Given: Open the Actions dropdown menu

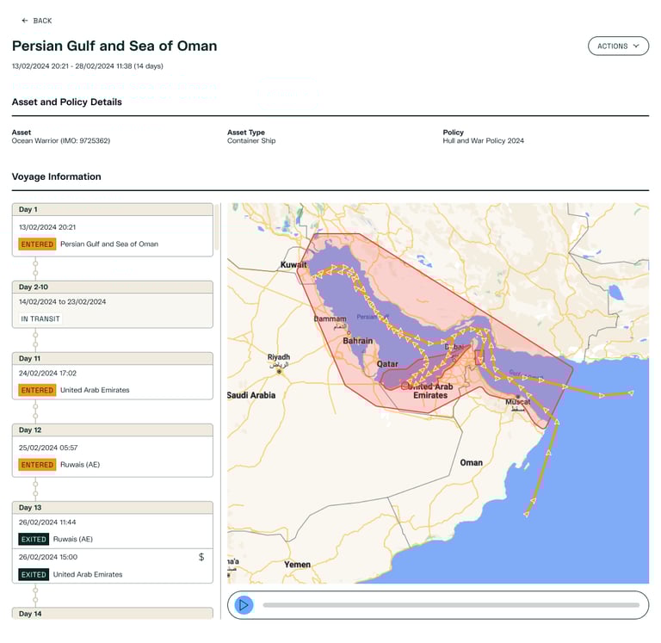Looking at the screenshot, I should point(617,46).
